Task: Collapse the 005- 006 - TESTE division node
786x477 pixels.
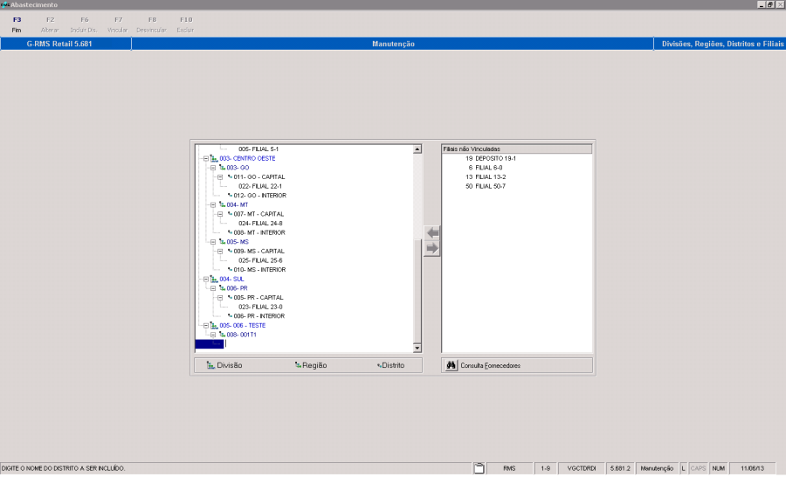Action: point(206,326)
